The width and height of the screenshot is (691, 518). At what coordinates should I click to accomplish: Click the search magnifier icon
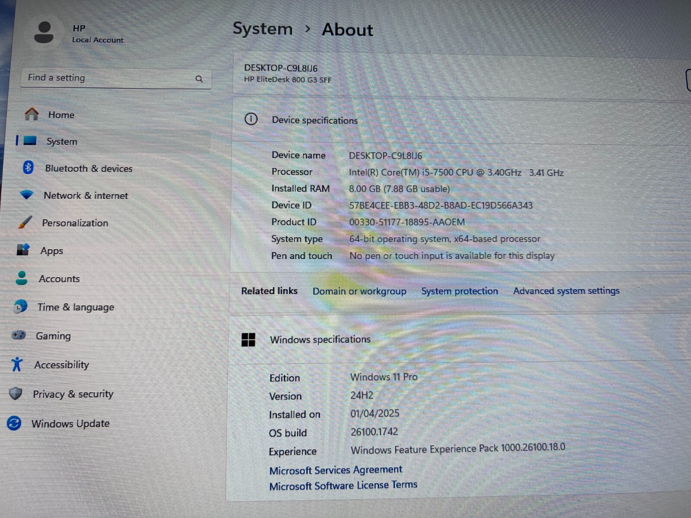point(199,79)
